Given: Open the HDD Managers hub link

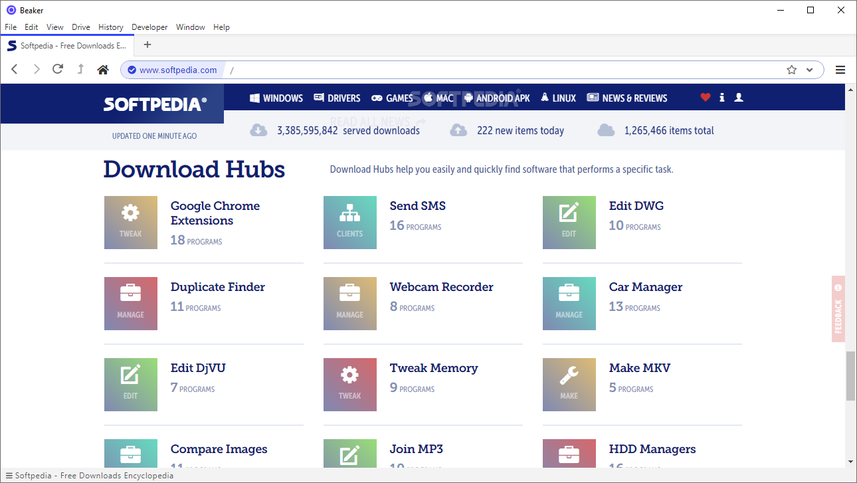Looking at the screenshot, I should (x=652, y=449).
